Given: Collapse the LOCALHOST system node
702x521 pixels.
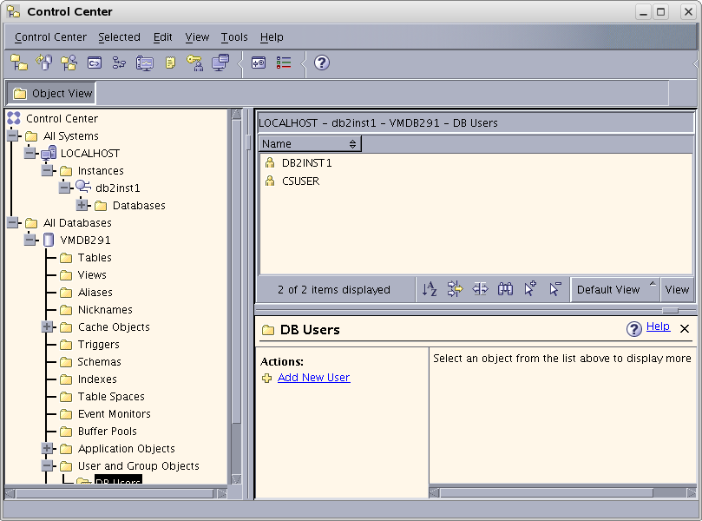Looking at the screenshot, I should [x=30, y=153].
